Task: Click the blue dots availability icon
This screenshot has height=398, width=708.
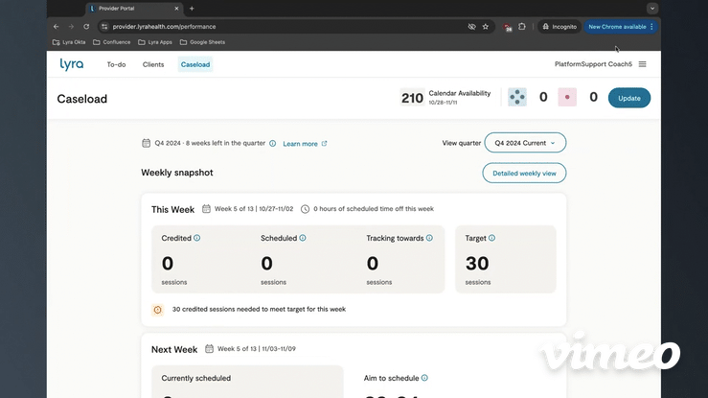Action: click(x=517, y=97)
